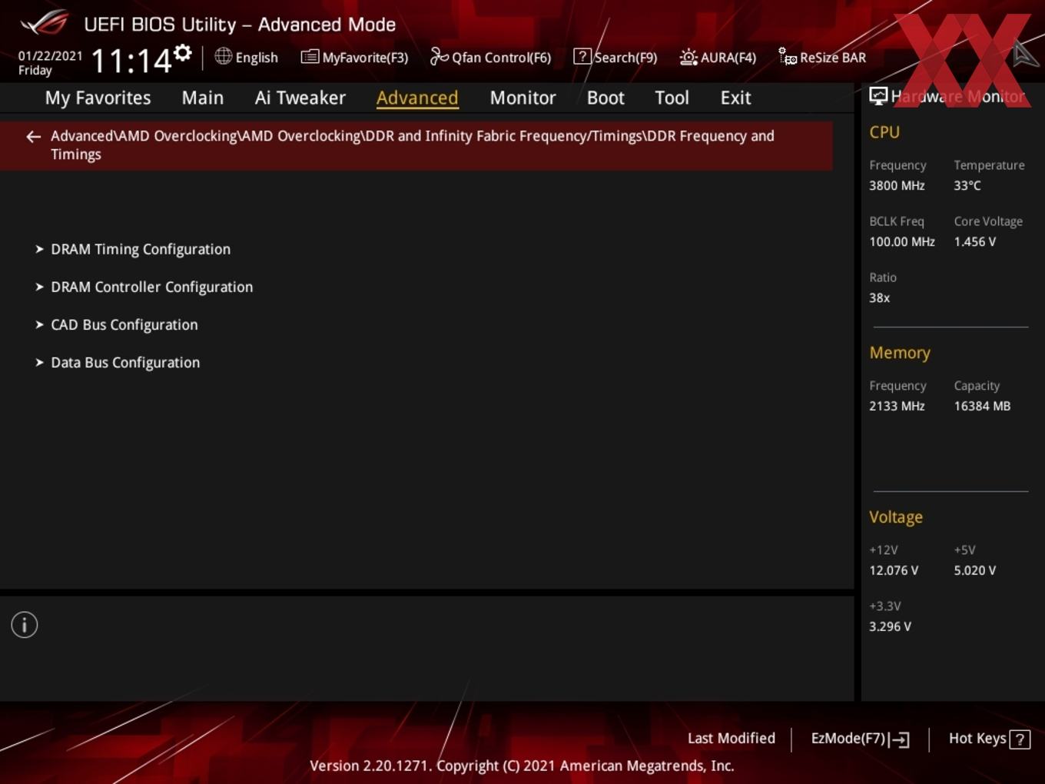Click Core Voltage value 1.456 V

point(975,241)
